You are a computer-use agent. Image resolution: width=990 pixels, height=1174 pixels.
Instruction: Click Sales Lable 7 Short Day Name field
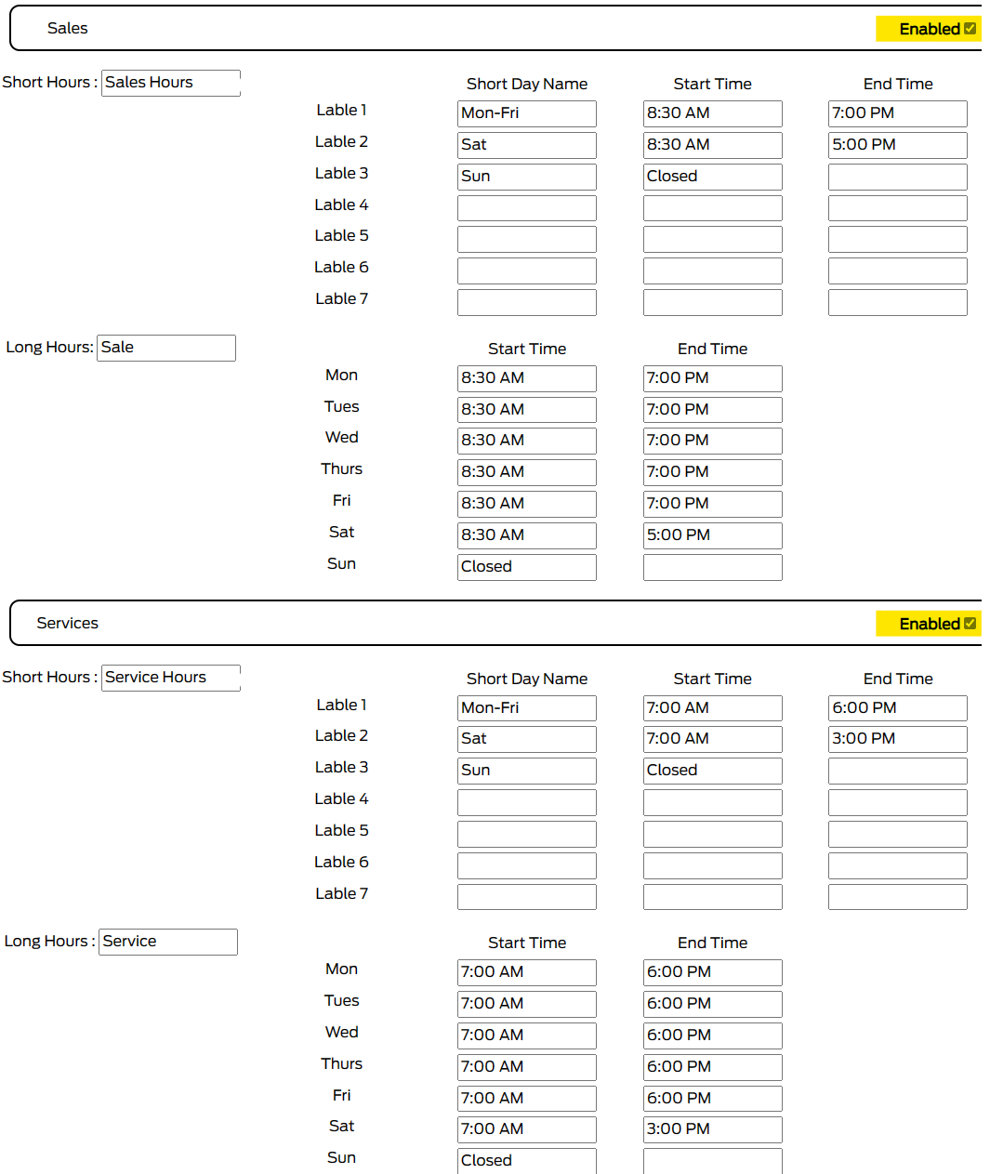527,302
